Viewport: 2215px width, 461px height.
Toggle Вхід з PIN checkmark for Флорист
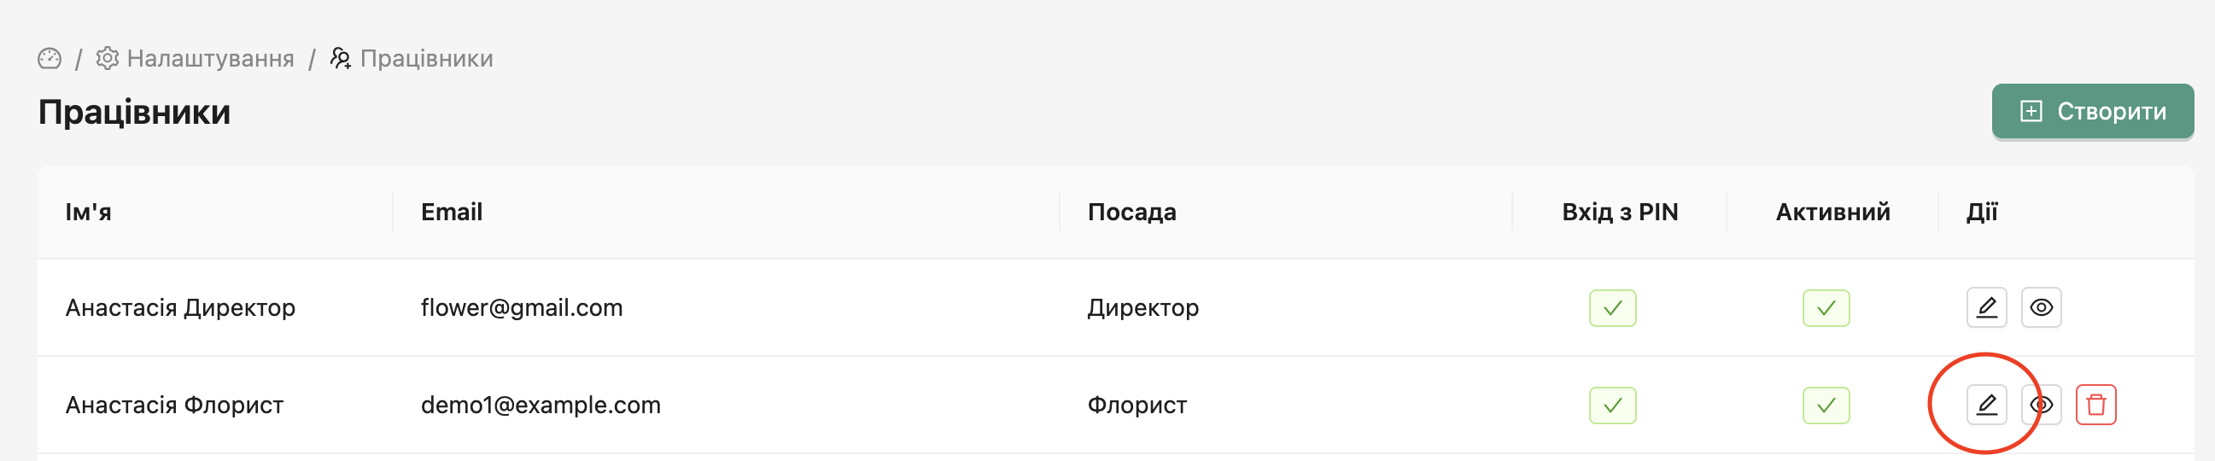(x=1612, y=406)
